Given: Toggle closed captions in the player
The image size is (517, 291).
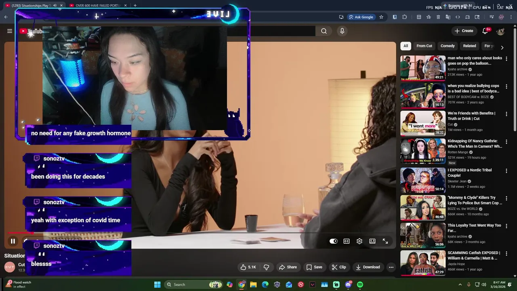Looking at the screenshot, I should click(347, 241).
